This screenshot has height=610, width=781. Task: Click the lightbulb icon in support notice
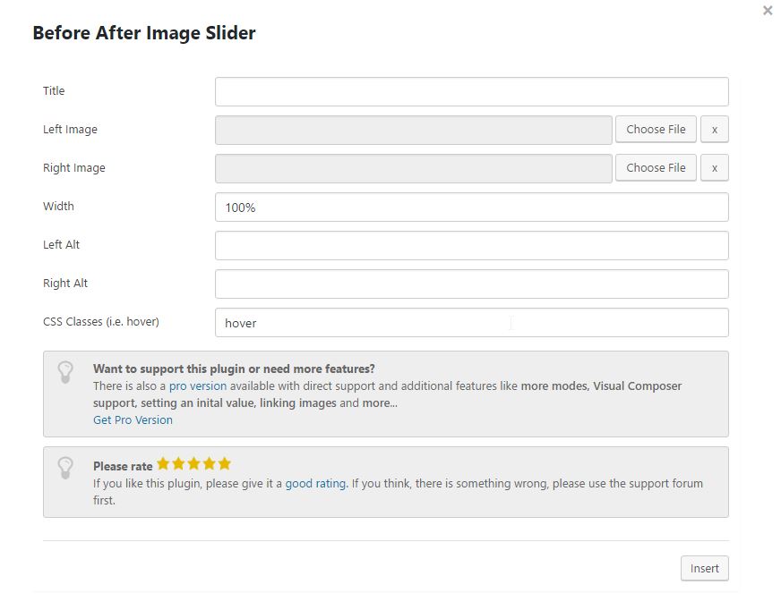point(65,372)
